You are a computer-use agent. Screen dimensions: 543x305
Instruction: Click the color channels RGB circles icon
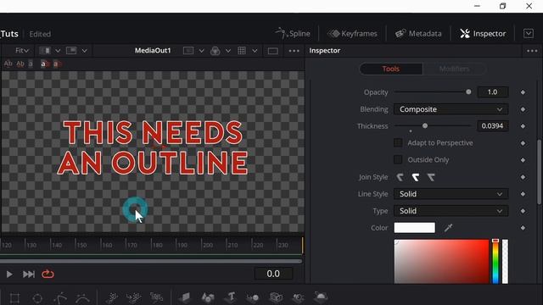click(215, 51)
